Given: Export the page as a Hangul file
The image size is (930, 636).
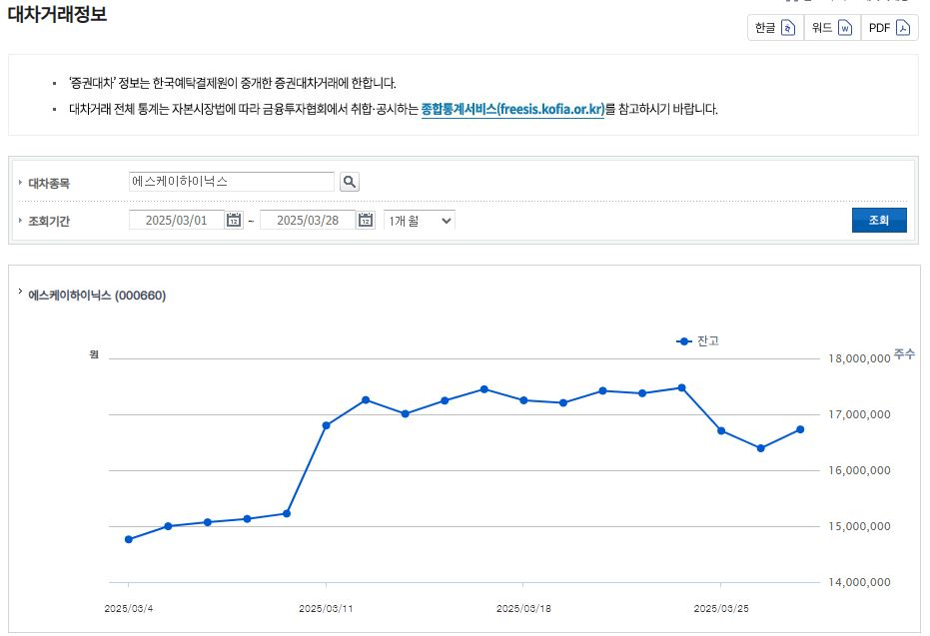Looking at the screenshot, I should tap(776, 28).
